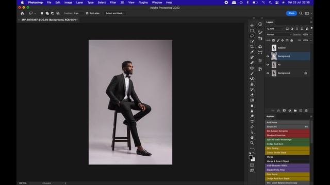The height and width of the screenshot is (185, 330).
Task: Open the Fill dropdown arrow
Action: [x=311, y=40]
